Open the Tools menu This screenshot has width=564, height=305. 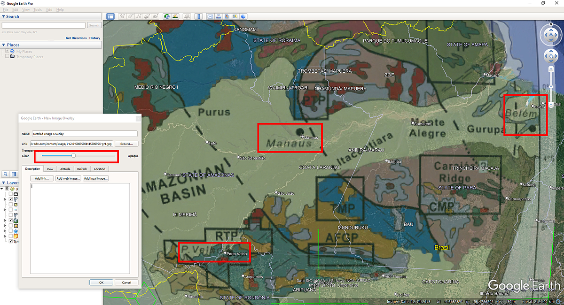tap(38, 9)
